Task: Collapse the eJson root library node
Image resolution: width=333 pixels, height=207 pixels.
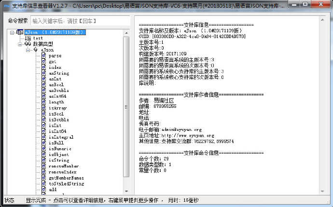Action: click(12, 32)
